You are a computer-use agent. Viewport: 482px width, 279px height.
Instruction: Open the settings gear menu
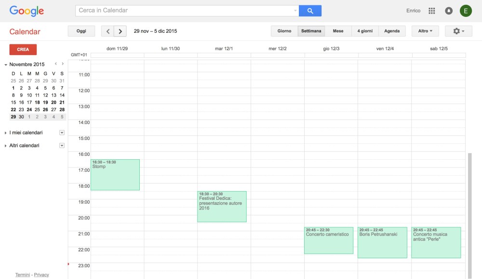coord(458,31)
